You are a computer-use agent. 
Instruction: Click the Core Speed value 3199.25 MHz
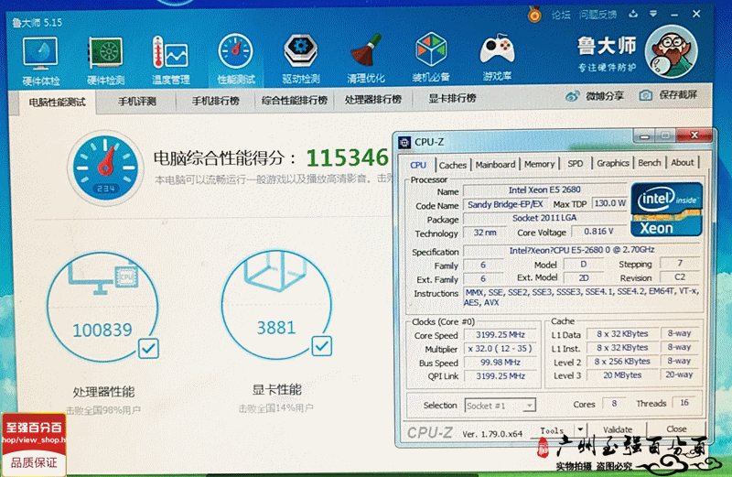pyautogui.click(x=501, y=334)
